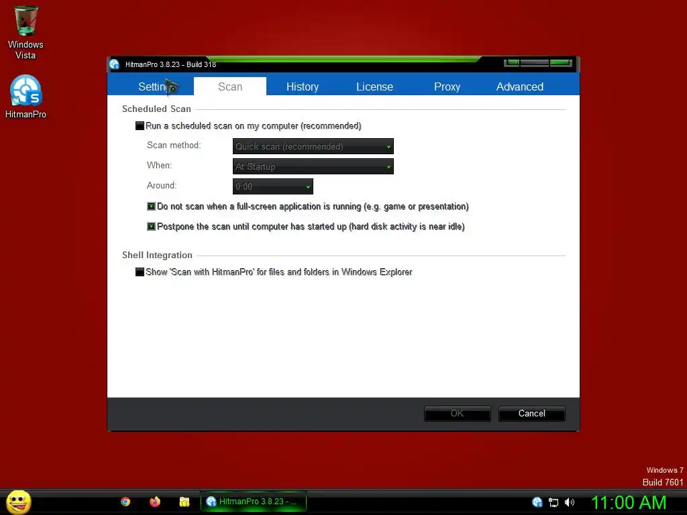
Task: Switch to the History tab
Action: pos(303,87)
